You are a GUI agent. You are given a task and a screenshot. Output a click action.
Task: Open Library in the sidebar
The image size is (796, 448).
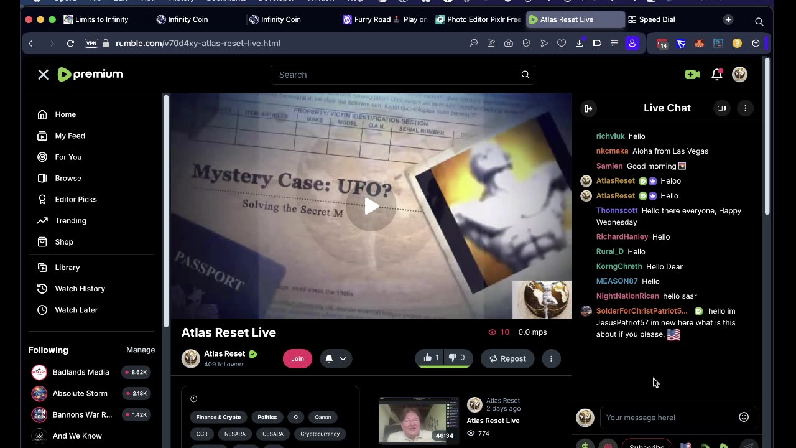[67, 268]
